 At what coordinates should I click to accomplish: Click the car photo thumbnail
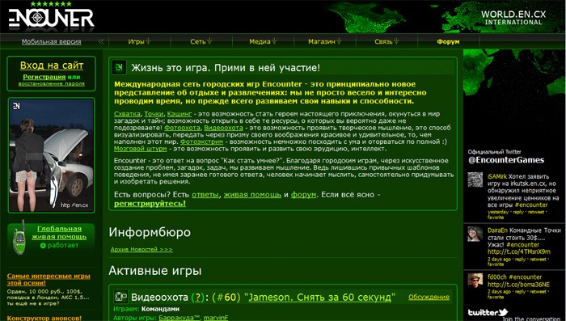pyautogui.click(x=51, y=155)
